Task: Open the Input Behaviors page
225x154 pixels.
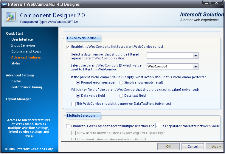Action: (23, 46)
